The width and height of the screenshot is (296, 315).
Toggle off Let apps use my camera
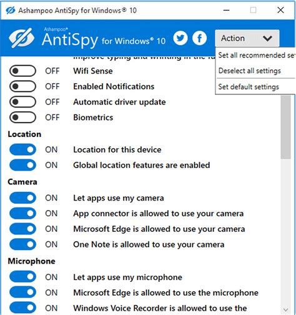click(22, 197)
